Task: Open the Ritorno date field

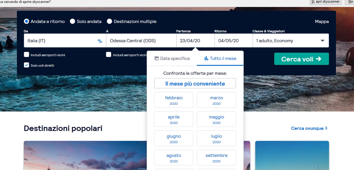Action: (233, 41)
